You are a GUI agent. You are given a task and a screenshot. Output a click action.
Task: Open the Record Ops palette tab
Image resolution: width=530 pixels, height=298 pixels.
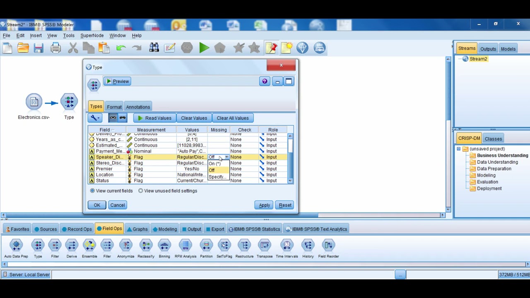[x=77, y=229]
